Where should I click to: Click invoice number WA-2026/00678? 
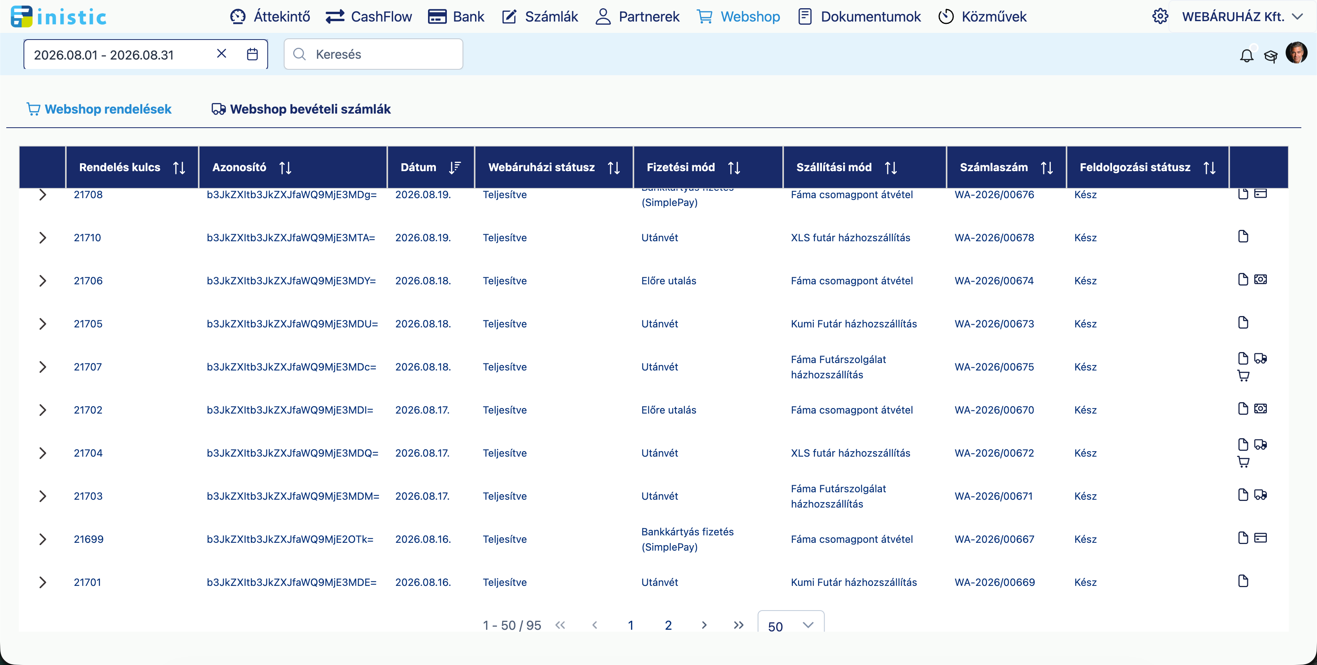coord(994,237)
